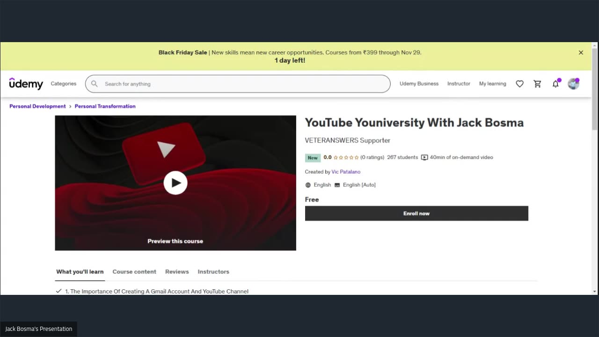Select the What you'll learn tab
This screenshot has width=599, height=337.
click(x=80, y=271)
